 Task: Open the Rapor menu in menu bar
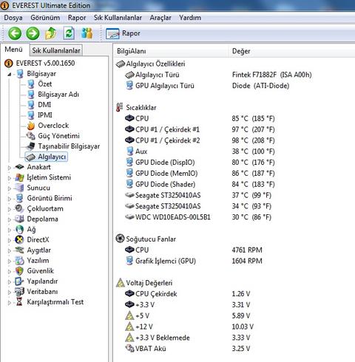77,18
